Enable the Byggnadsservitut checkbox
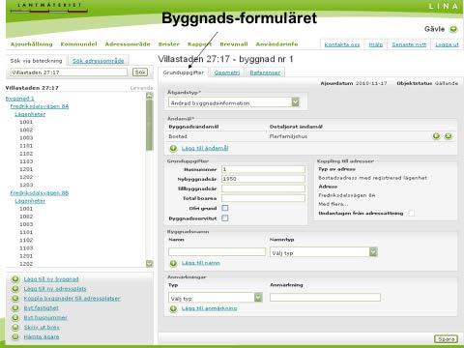464x348 pixels. (225, 218)
